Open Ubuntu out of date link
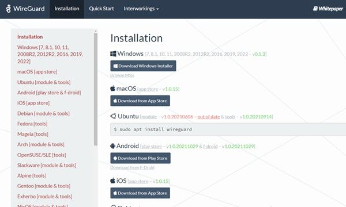Screen dimensions: 346x207 [x=209, y=117]
